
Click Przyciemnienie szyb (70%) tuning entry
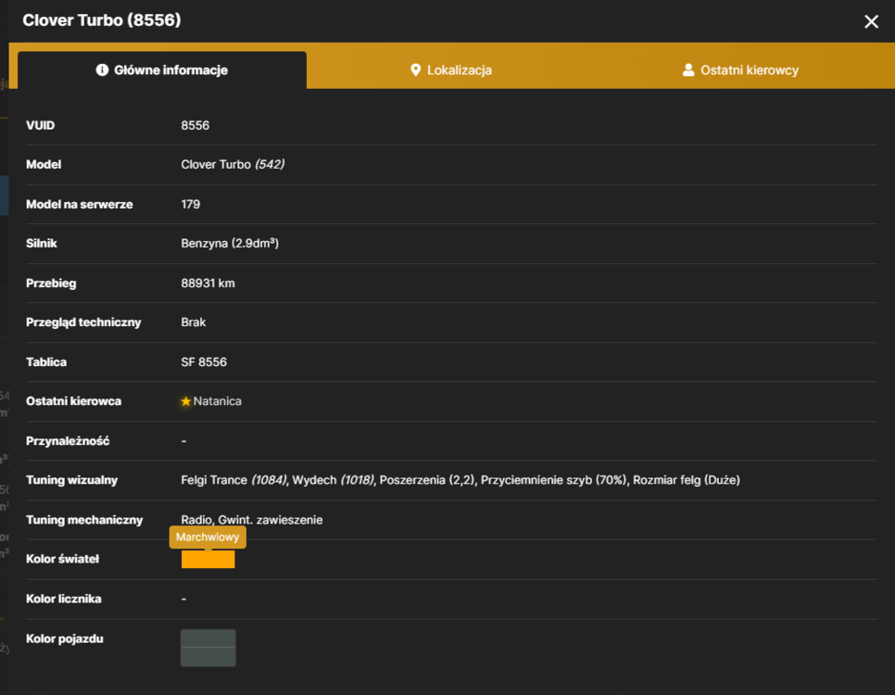[554, 480]
